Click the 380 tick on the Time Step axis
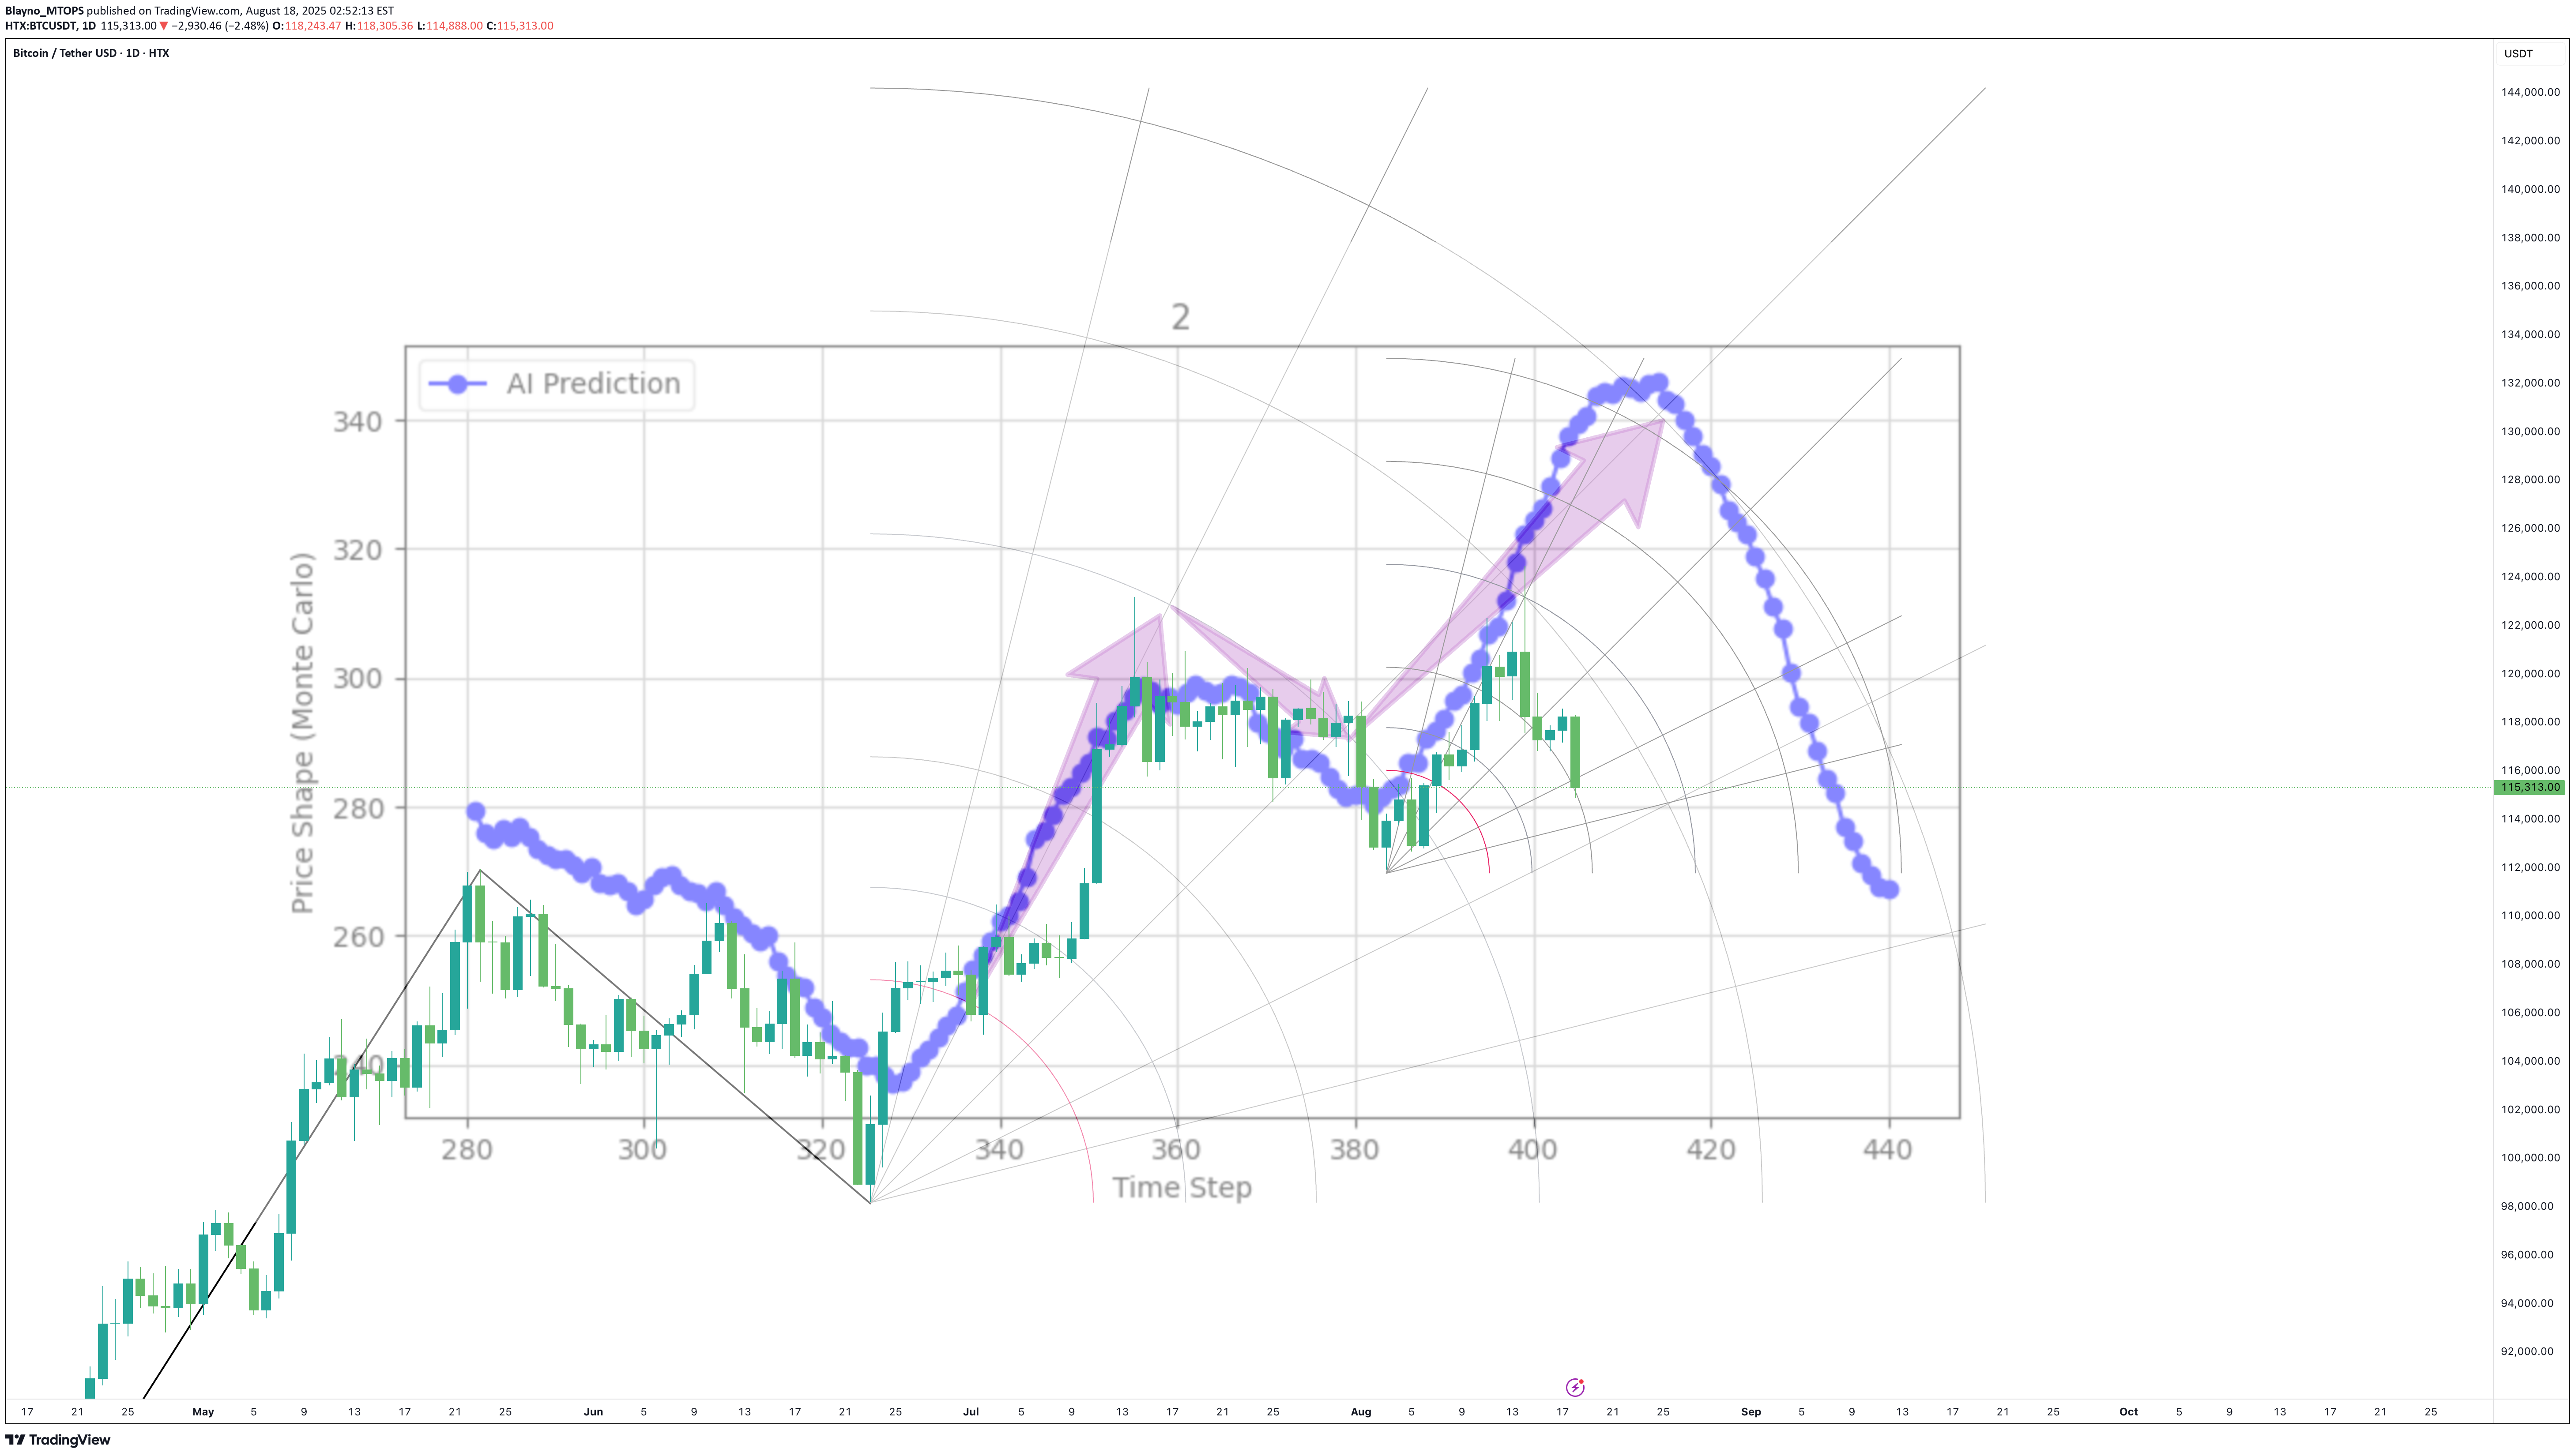 [x=1355, y=1150]
